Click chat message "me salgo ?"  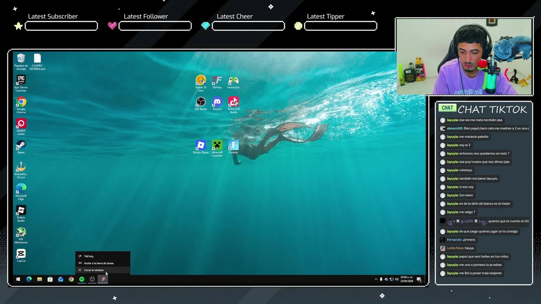467,212
